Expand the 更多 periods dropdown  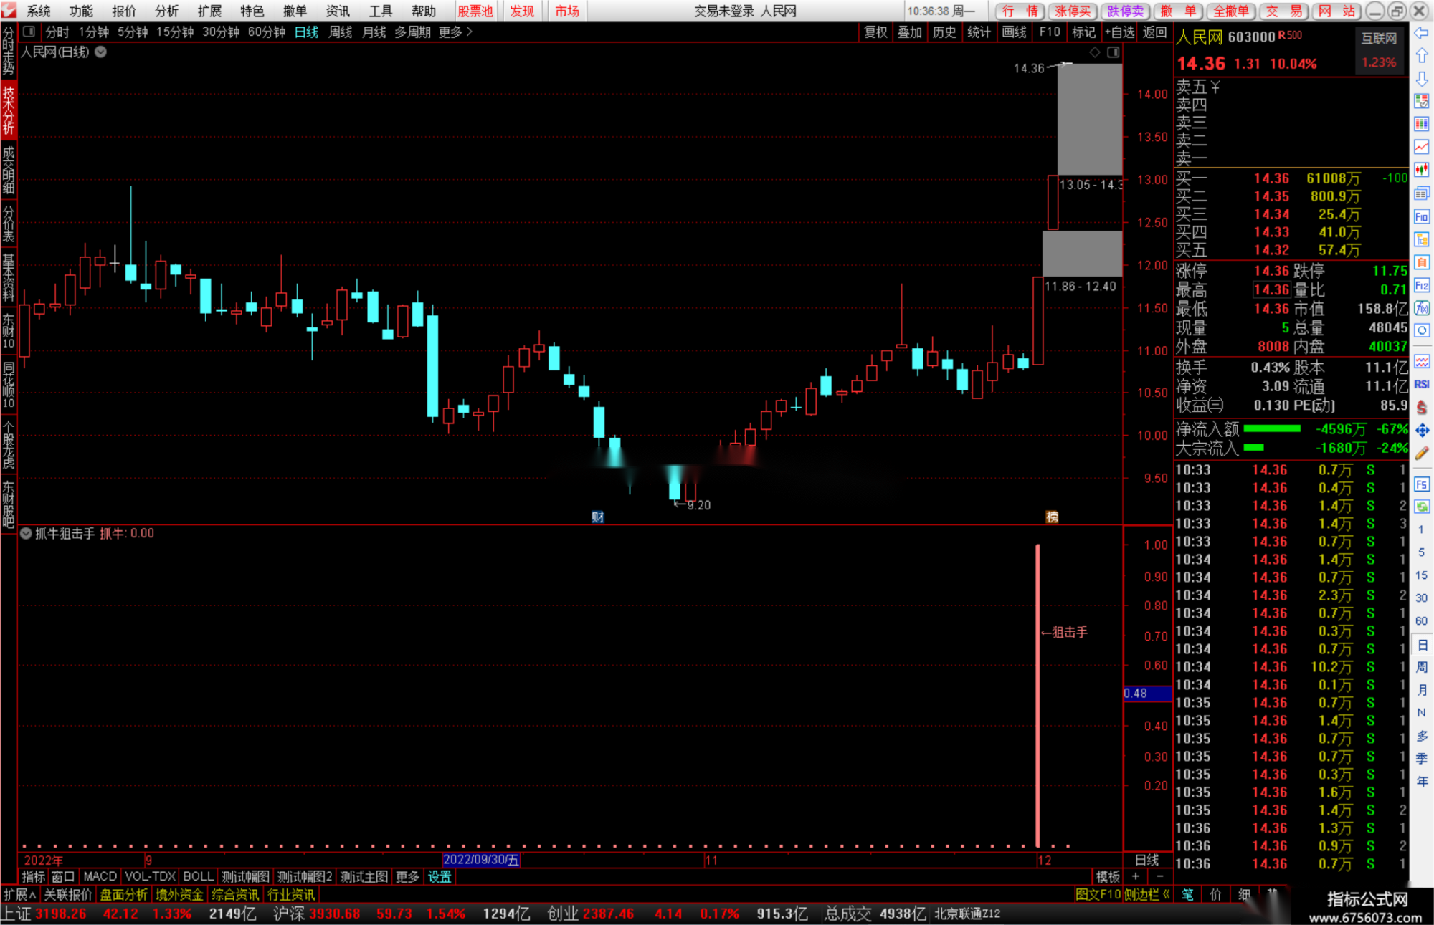pos(455,32)
